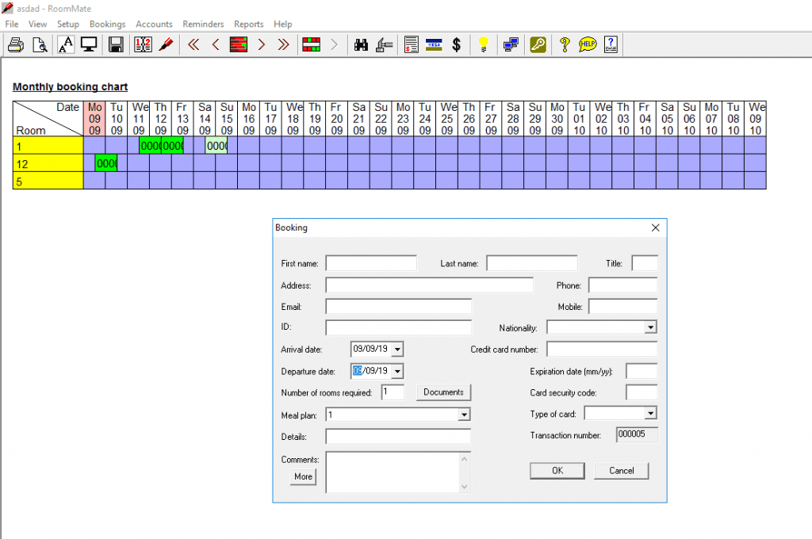Click the red booking chart icon

coord(238,45)
